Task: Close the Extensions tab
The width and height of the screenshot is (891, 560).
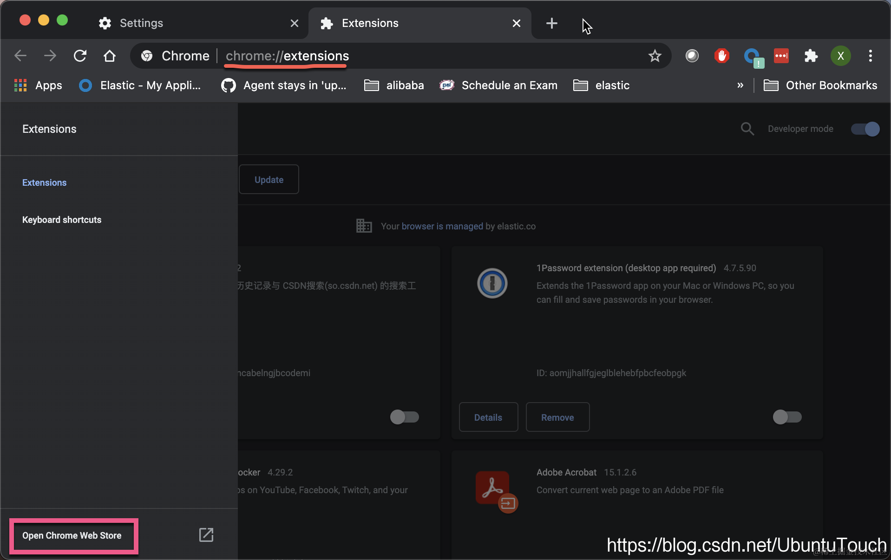Action: [517, 23]
